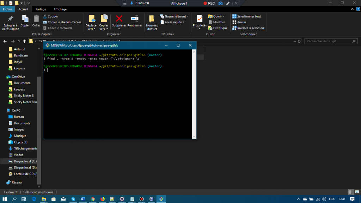Screen dimensions: 361x203
Task: Show the Historique of the file
Action: 218,28
